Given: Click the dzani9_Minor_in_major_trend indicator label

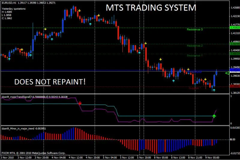Looking at the screenshot, I should [24, 129].
